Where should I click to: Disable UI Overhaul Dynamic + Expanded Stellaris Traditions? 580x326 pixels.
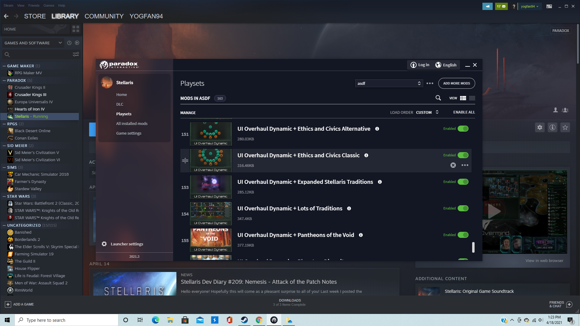click(x=463, y=182)
